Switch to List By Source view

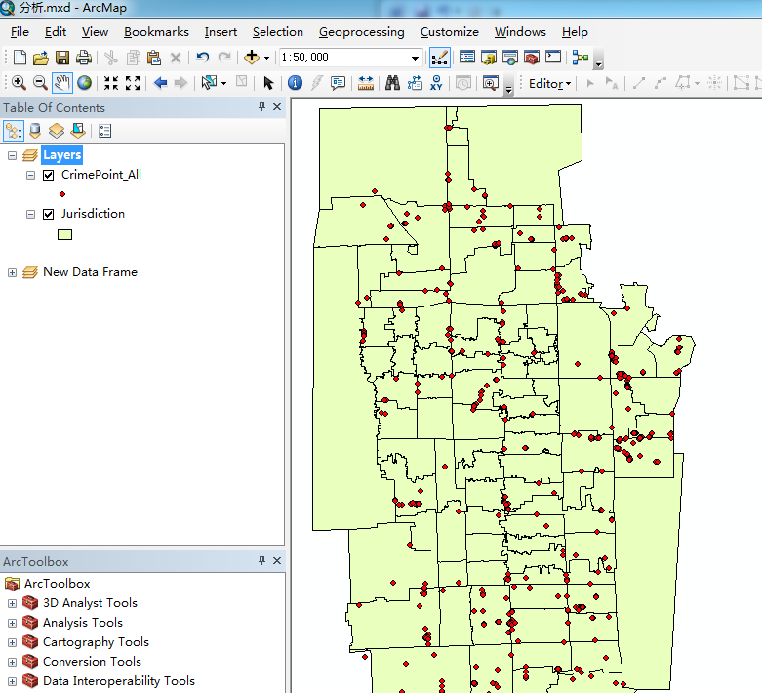pos(35,130)
